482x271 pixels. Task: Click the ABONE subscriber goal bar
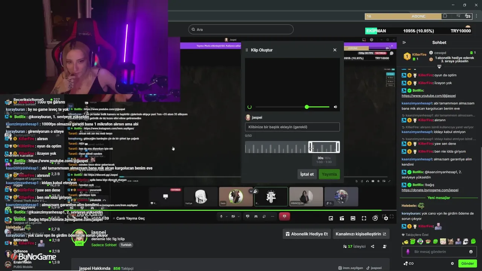tap(418, 16)
